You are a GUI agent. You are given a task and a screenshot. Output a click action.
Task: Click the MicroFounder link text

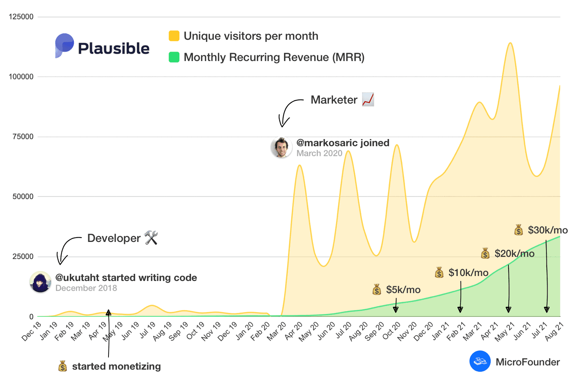click(528, 362)
